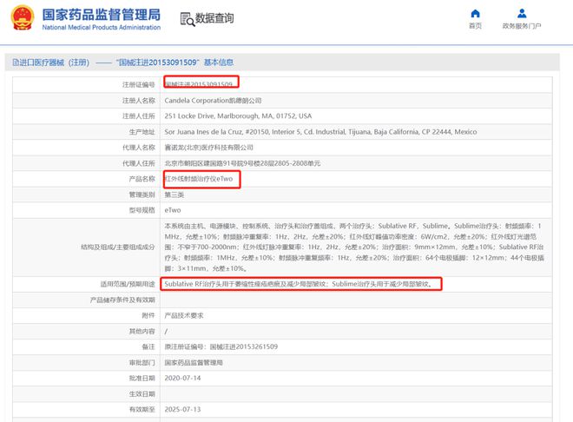Select agent address 北京市朝阳区建国路91号

242,163
